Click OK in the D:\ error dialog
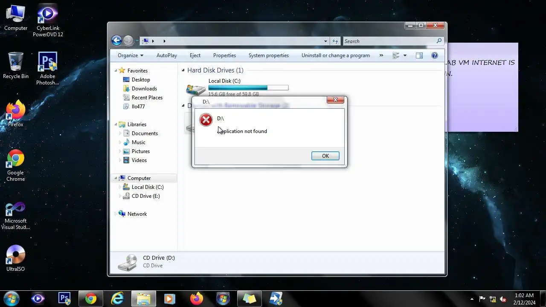 (x=325, y=156)
